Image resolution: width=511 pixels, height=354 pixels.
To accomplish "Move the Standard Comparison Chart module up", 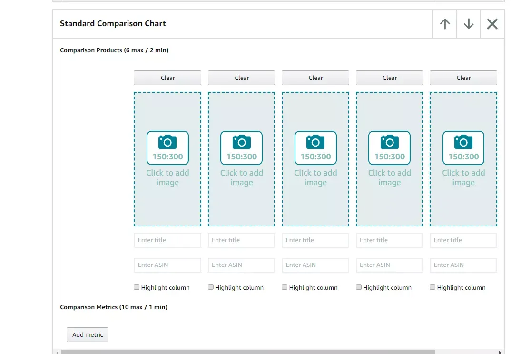I will pos(445,24).
